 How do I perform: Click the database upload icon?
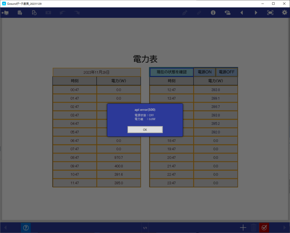20,13
